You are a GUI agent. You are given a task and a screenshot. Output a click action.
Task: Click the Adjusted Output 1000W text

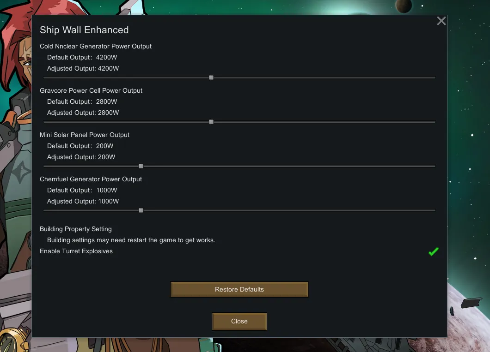[83, 202]
